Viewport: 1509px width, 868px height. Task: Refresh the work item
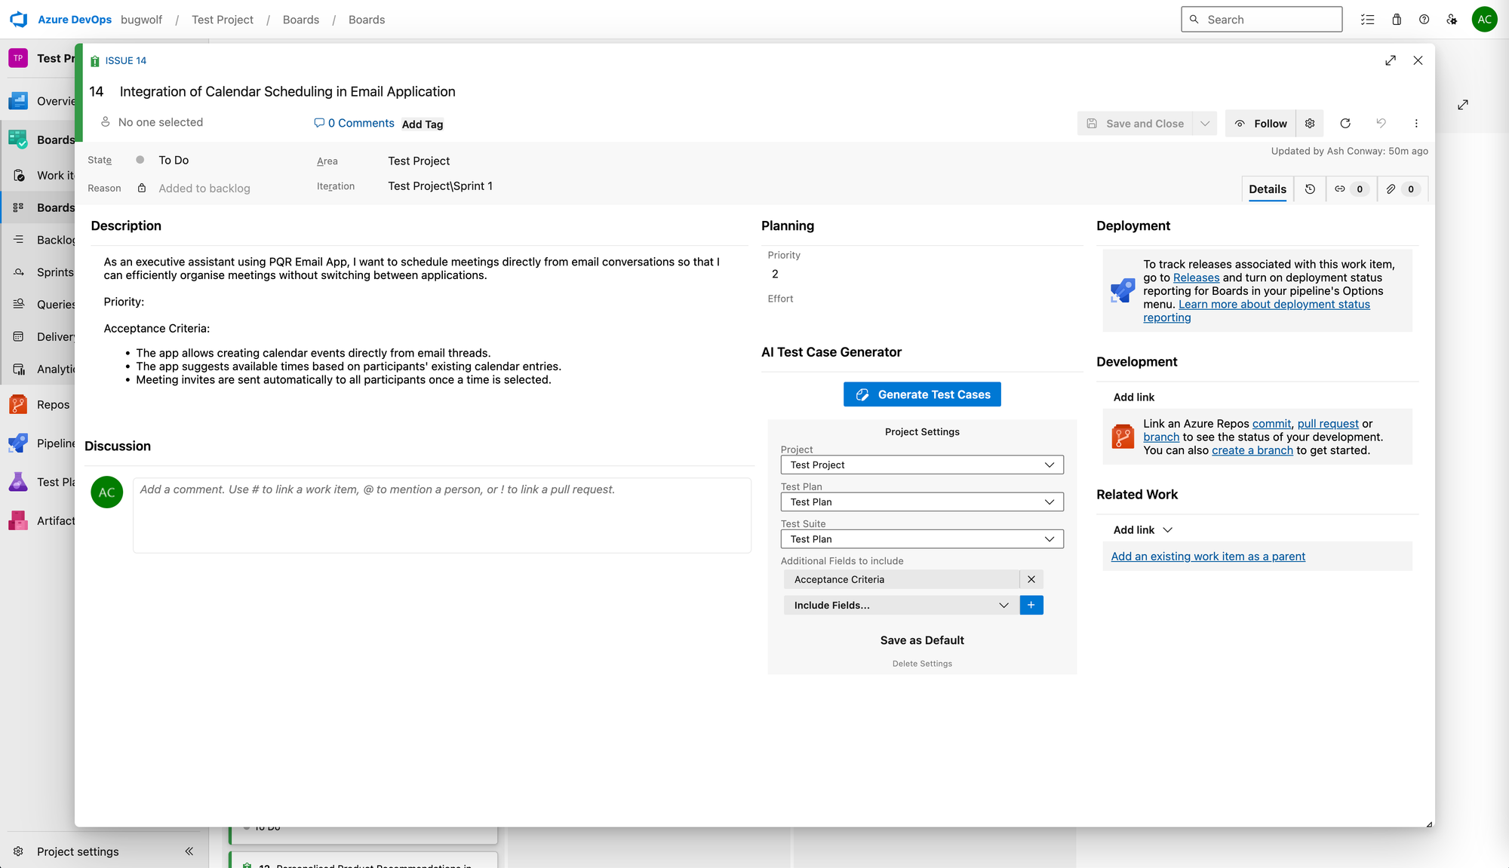(1346, 123)
